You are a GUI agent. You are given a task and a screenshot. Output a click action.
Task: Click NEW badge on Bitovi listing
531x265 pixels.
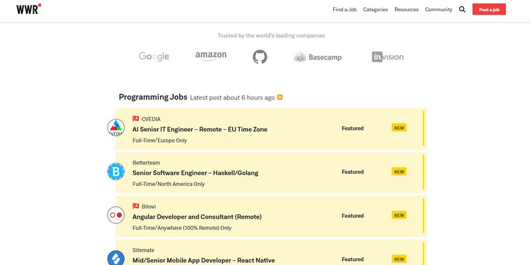399,215
